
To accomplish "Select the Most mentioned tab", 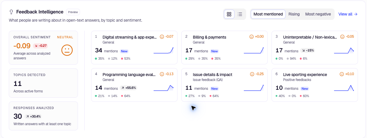I will pyautogui.click(x=268, y=14).
